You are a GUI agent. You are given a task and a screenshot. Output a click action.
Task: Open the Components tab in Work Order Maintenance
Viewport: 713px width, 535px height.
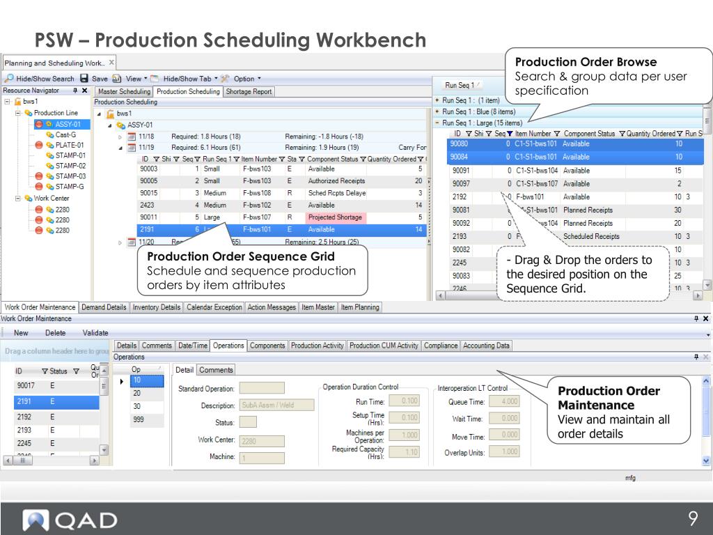pyautogui.click(x=267, y=346)
